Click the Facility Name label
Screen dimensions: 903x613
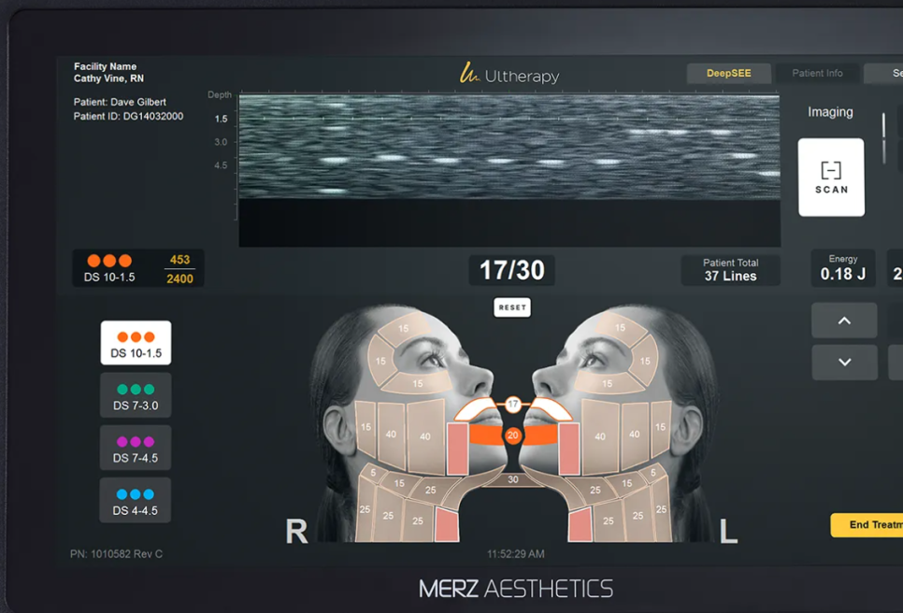tap(105, 66)
